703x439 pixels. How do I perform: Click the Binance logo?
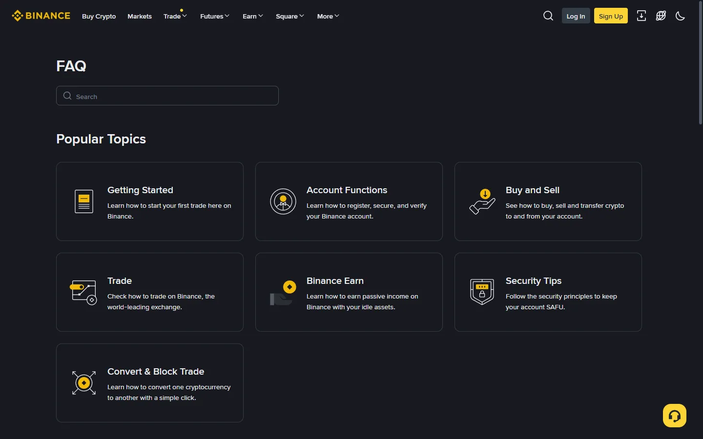click(41, 16)
